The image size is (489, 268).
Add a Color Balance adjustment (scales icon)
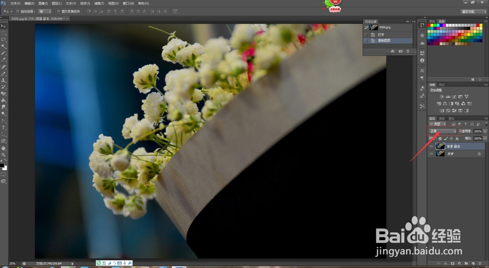[445, 104]
